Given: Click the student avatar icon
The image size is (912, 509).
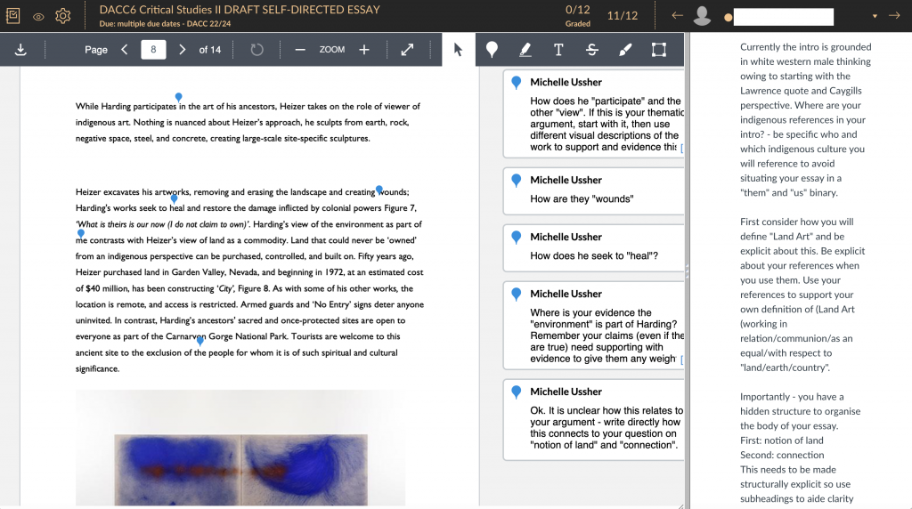Looking at the screenshot, I should tap(702, 16).
